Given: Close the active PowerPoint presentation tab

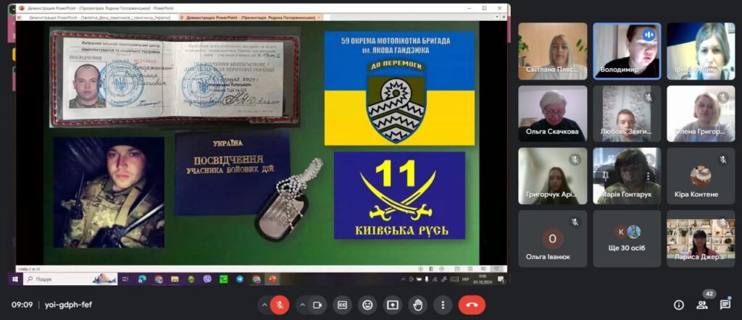Looking at the screenshot, I should tap(319, 17).
